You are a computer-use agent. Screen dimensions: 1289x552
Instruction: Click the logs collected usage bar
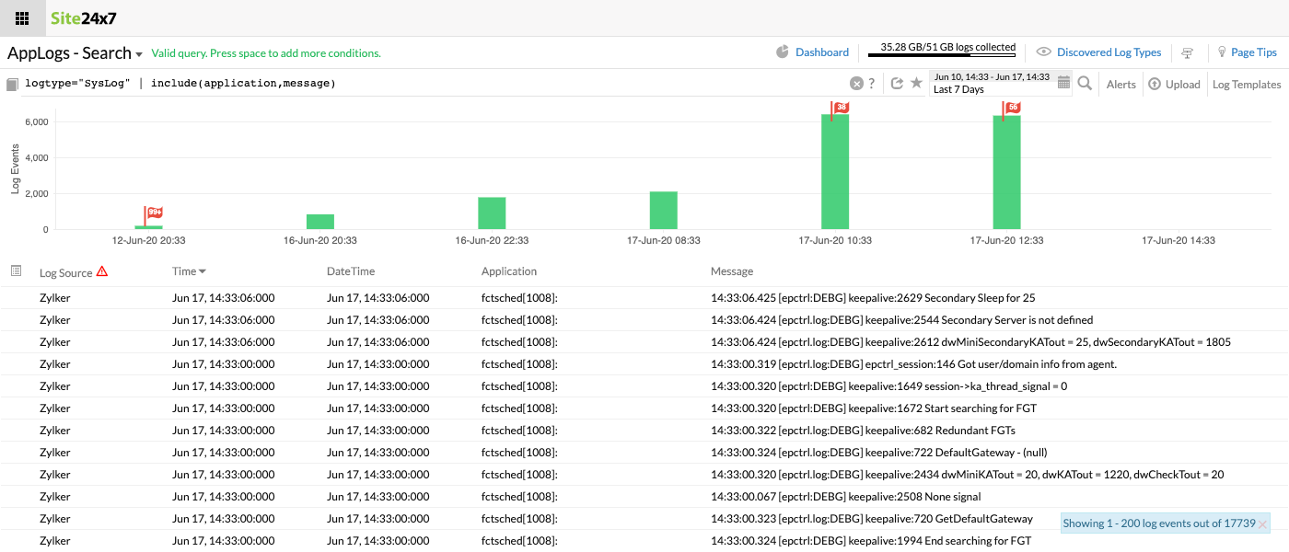click(947, 55)
